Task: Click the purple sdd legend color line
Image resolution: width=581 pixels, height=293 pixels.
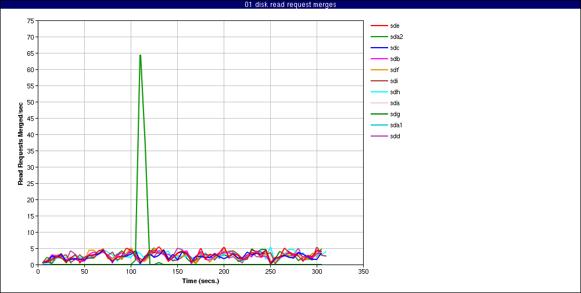Action: 379,136
